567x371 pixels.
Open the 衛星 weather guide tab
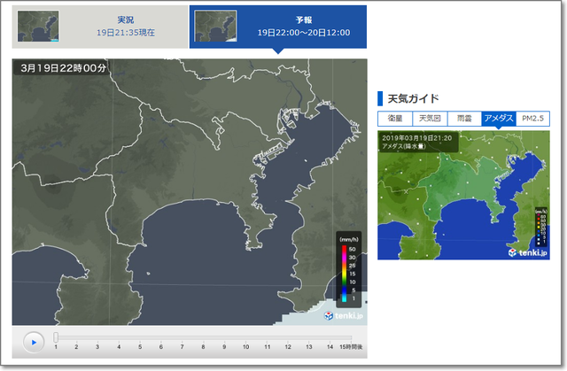(x=395, y=119)
